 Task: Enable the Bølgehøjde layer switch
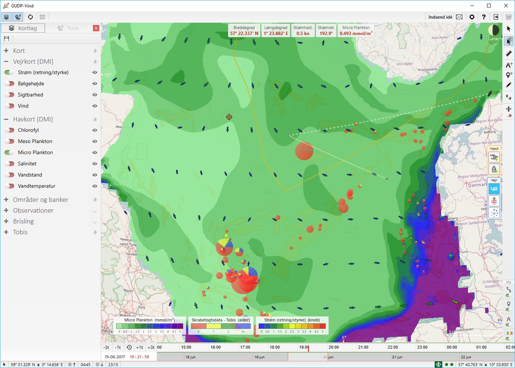coord(9,84)
